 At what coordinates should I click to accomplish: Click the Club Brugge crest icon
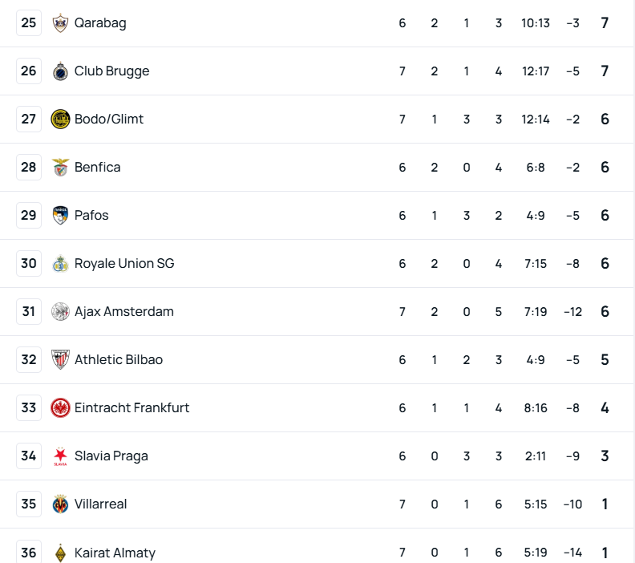click(x=60, y=71)
